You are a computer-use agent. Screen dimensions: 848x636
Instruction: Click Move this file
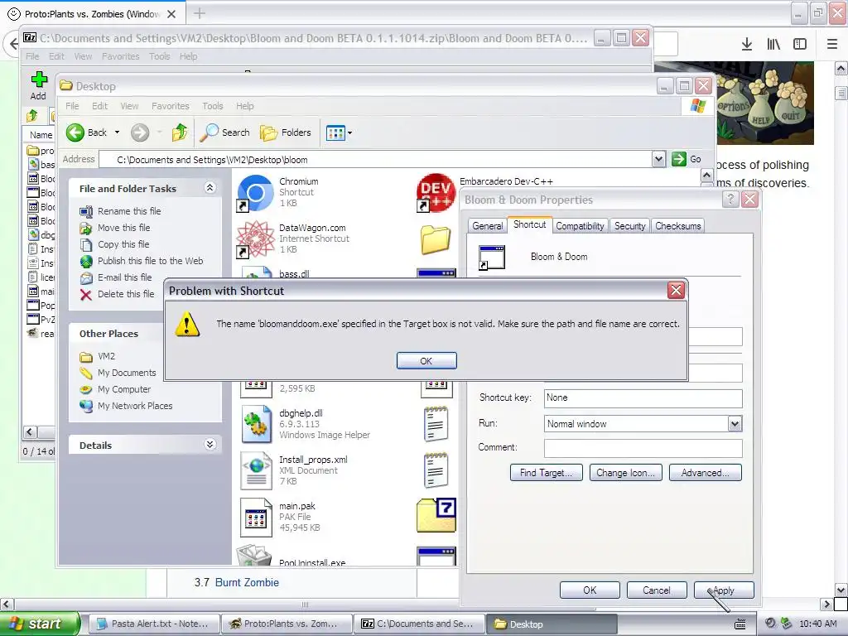(124, 228)
